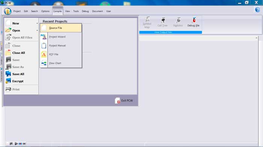
Task: Choose RTF File text in submenu
Action: 53,55
